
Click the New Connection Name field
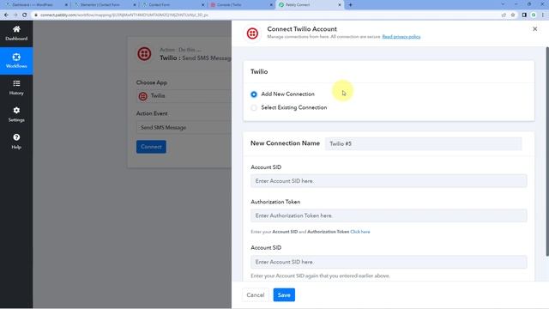point(423,143)
